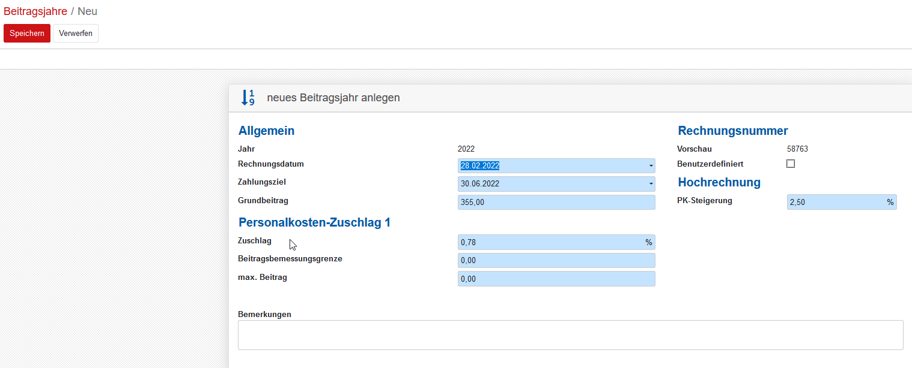
Task: Click the Zuschlag percentage input field
Action: tap(550, 242)
